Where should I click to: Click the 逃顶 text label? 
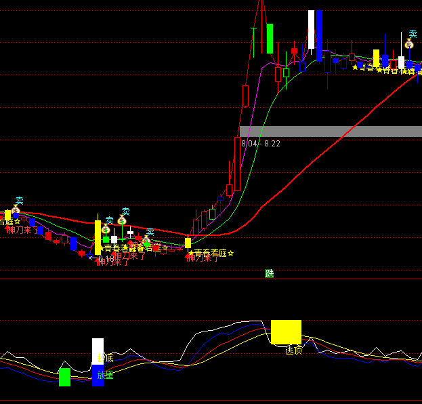293,350
